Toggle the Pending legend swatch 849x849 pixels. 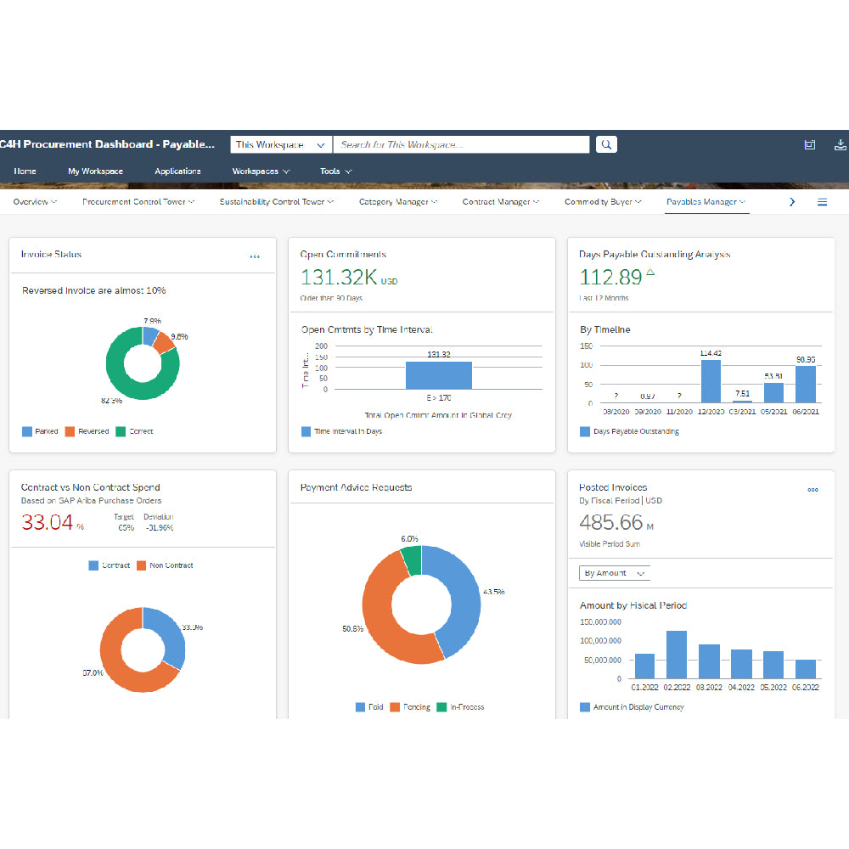(x=395, y=707)
